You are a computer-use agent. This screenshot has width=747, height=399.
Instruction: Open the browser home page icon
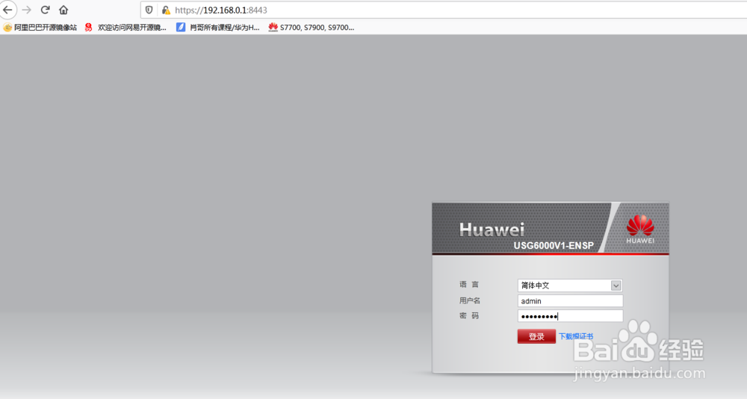pos(63,10)
